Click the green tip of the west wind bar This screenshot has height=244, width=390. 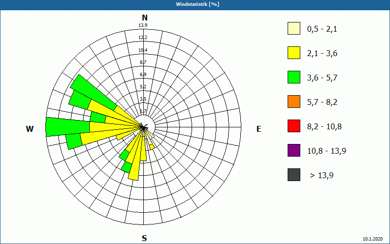click(68, 127)
